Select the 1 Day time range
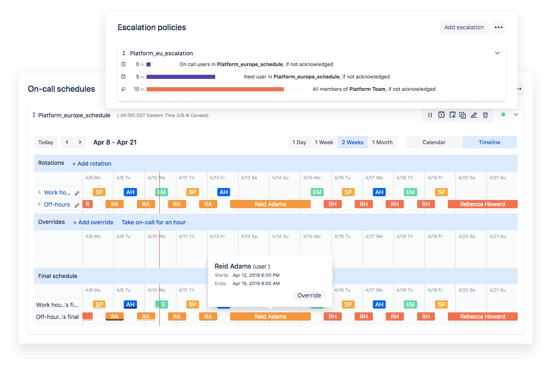 click(x=299, y=142)
